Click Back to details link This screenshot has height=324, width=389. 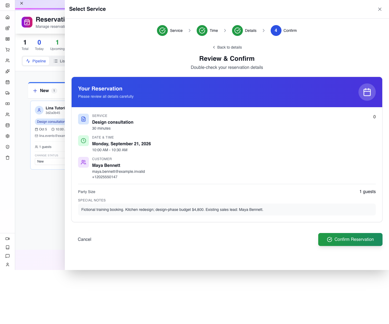227,47
